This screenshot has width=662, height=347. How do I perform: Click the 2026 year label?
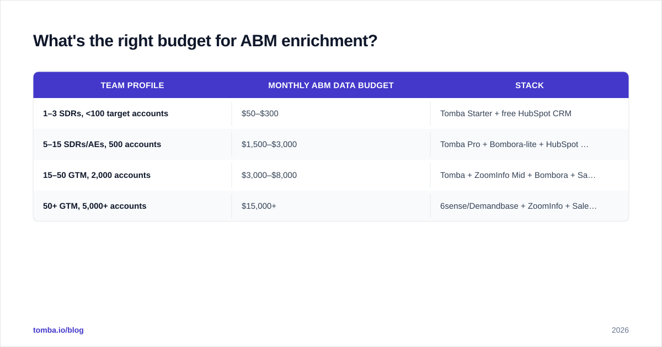click(620, 330)
